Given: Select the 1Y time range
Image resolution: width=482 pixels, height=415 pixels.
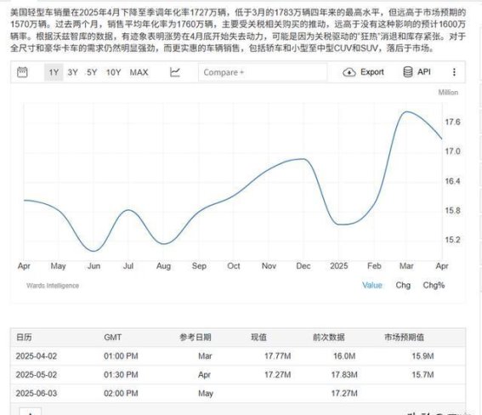Looking at the screenshot, I should 54,72.
